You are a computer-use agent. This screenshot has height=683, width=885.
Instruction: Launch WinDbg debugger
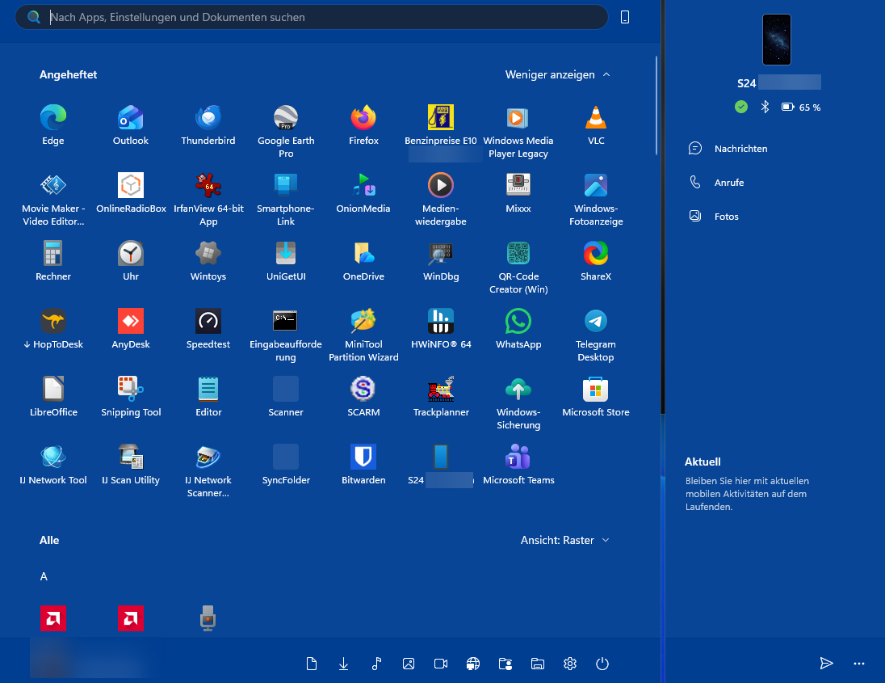441,261
